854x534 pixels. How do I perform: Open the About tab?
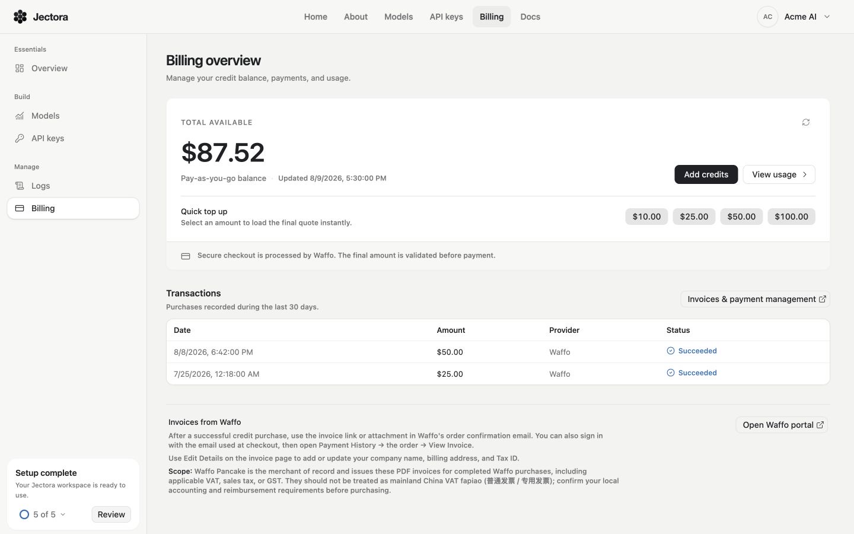pos(356,17)
